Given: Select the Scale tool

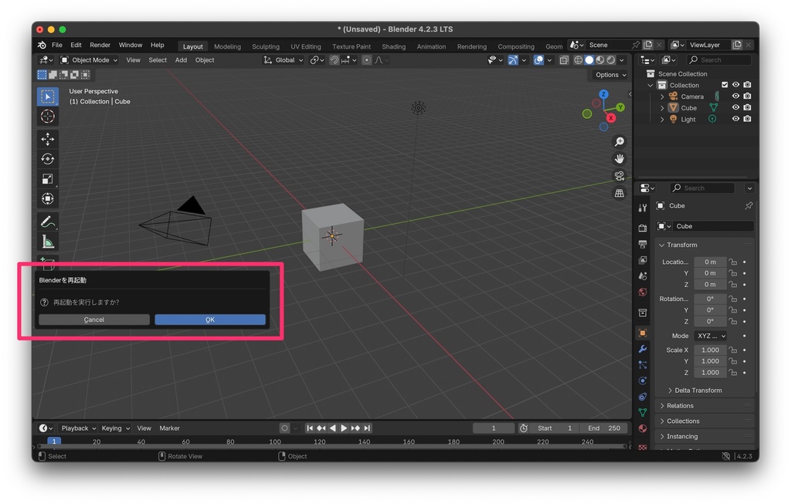Looking at the screenshot, I should [x=47, y=178].
